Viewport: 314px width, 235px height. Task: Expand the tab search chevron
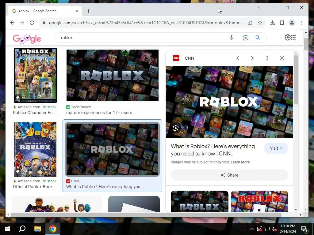point(259,8)
